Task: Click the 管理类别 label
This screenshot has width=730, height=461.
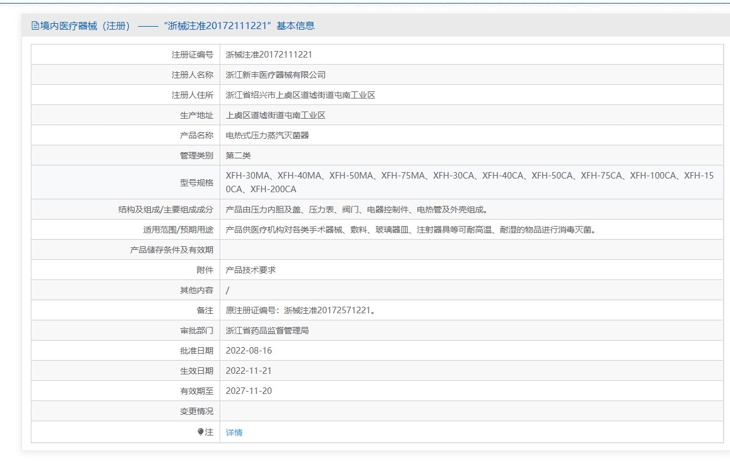Action: coord(196,155)
